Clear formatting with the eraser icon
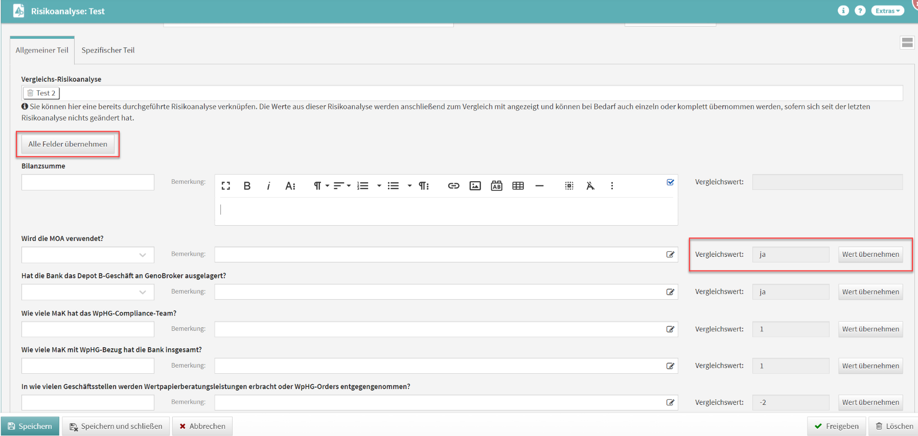Viewport: 918px width, 436px height. click(590, 186)
